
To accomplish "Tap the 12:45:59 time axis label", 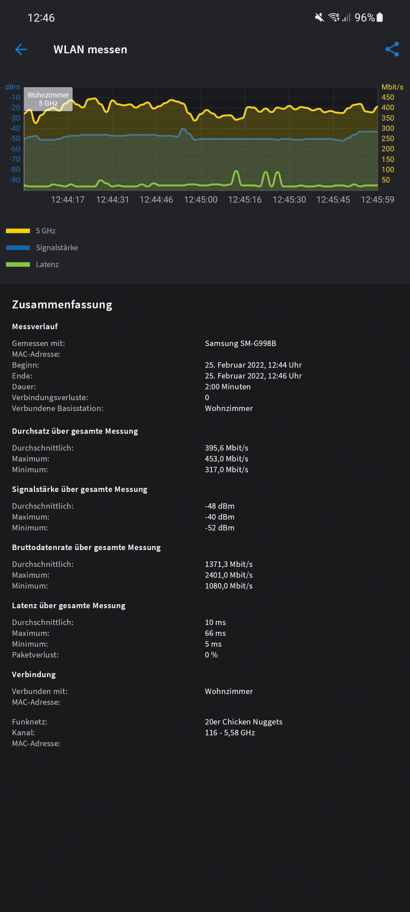I will tap(378, 199).
